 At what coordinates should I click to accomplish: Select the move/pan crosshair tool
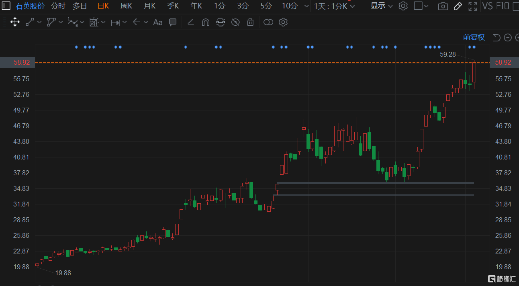pos(15,22)
